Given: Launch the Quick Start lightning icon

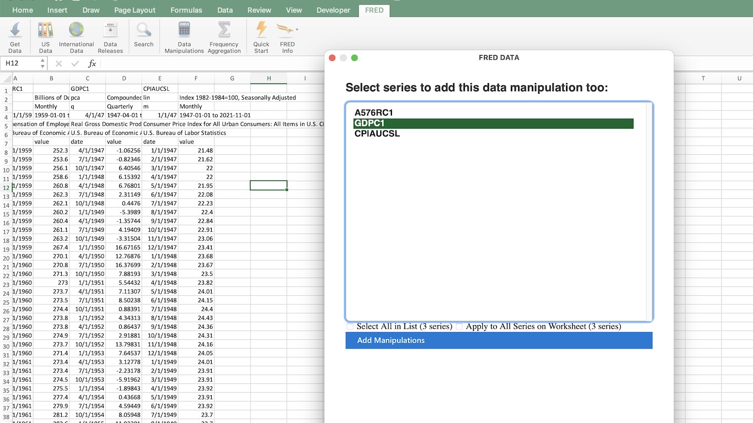Looking at the screenshot, I should coord(261,30).
